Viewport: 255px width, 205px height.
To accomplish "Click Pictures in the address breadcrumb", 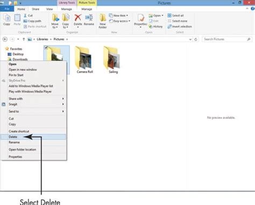I will coord(59,39).
